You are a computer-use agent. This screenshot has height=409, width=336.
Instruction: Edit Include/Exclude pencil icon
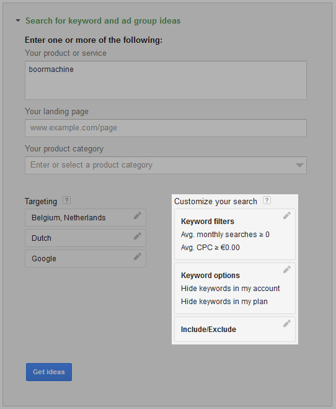(287, 323)
